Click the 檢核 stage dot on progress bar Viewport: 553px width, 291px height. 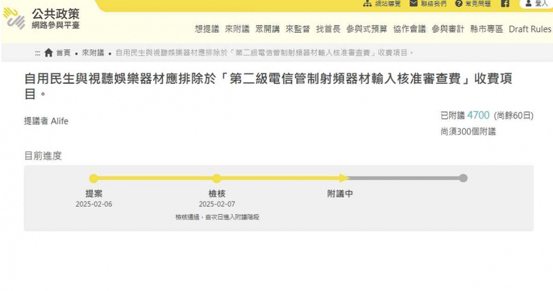(217, 179)
